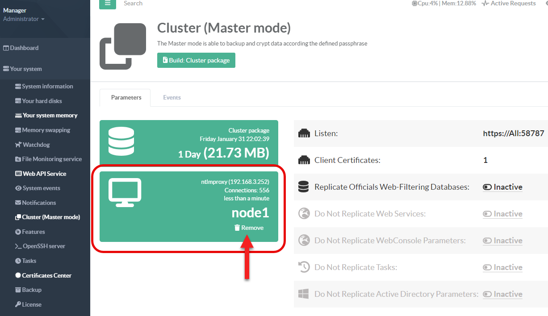548x316 pixels.
Task: Click the Client Certificates port icon
Action: (x=304, y=160)
